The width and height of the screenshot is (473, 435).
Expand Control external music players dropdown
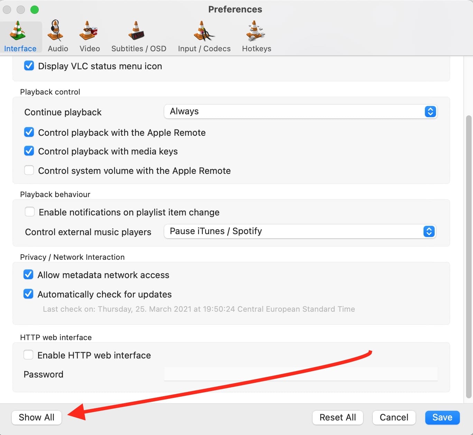tap(299, 231)
